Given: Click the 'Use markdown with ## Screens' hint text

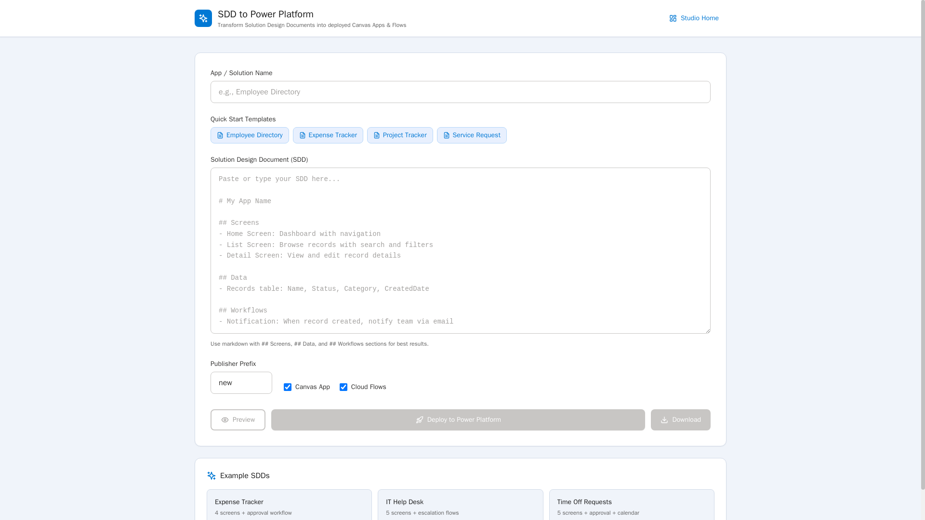Looking at the screenshot, I should coord(319,344).
